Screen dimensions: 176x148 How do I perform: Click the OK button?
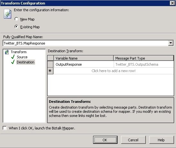[105, 140]
